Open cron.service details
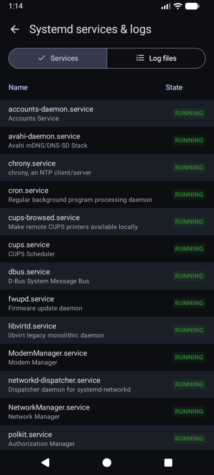 coord(107,195)
